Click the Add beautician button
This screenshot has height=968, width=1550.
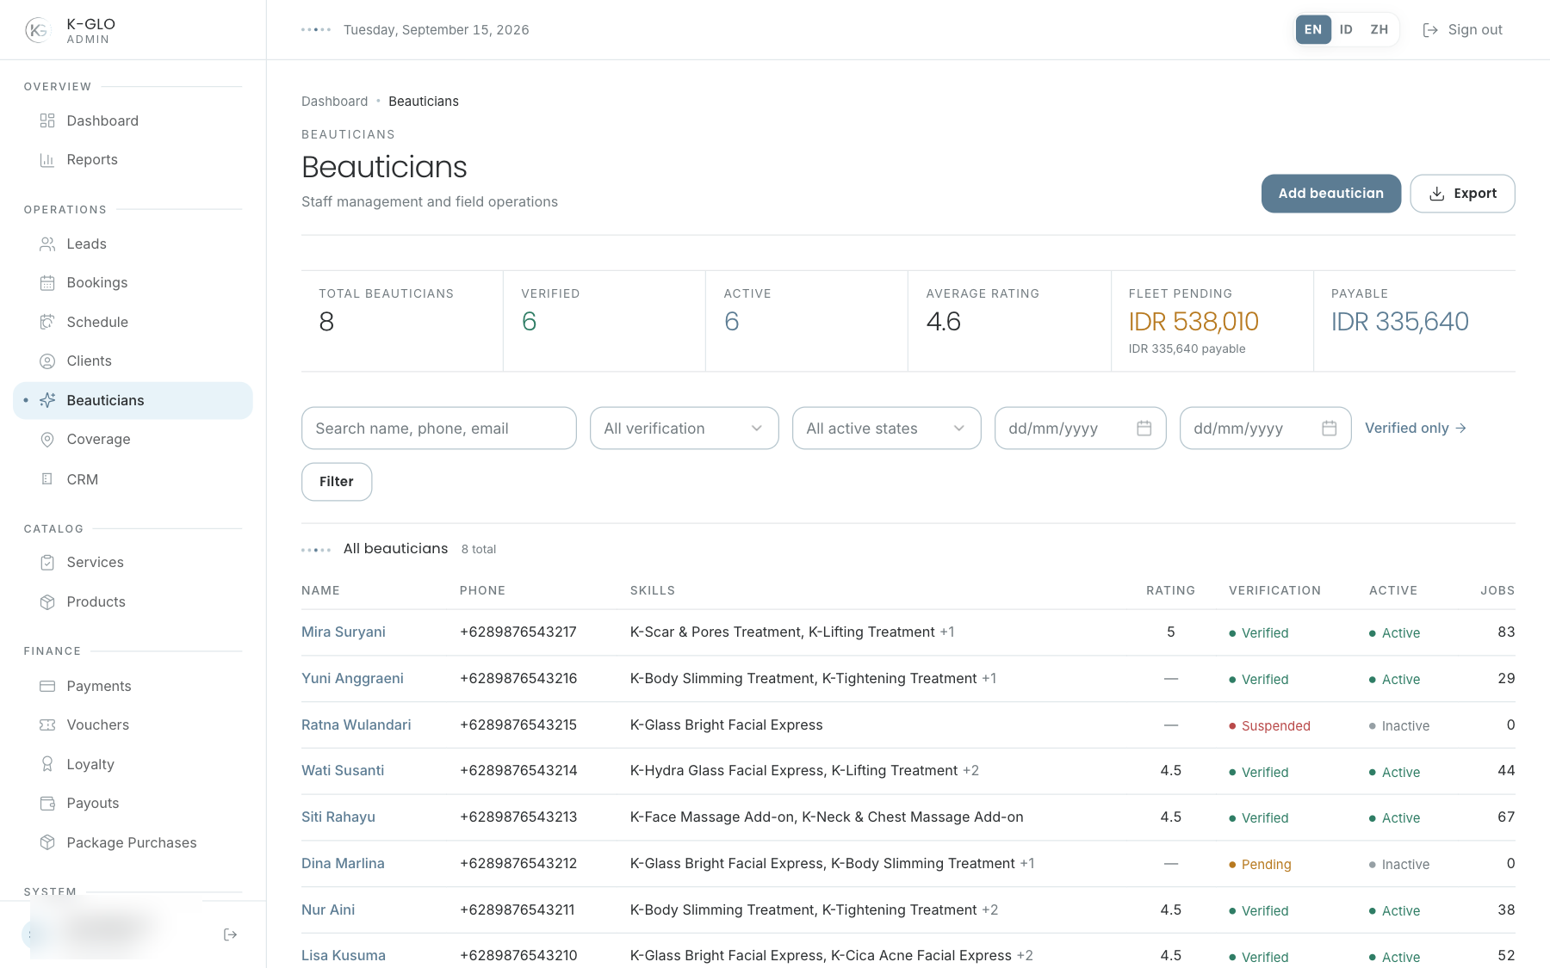1331,194
